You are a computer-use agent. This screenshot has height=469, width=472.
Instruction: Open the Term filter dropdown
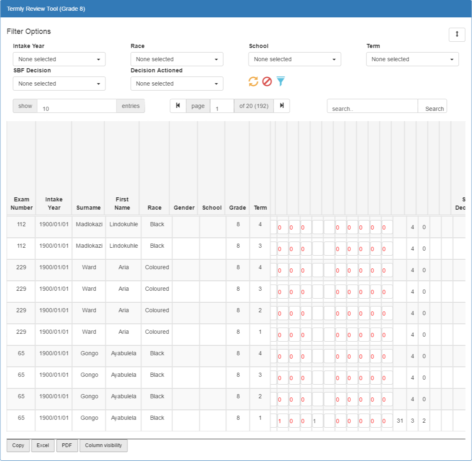click(x=412, y=59)
